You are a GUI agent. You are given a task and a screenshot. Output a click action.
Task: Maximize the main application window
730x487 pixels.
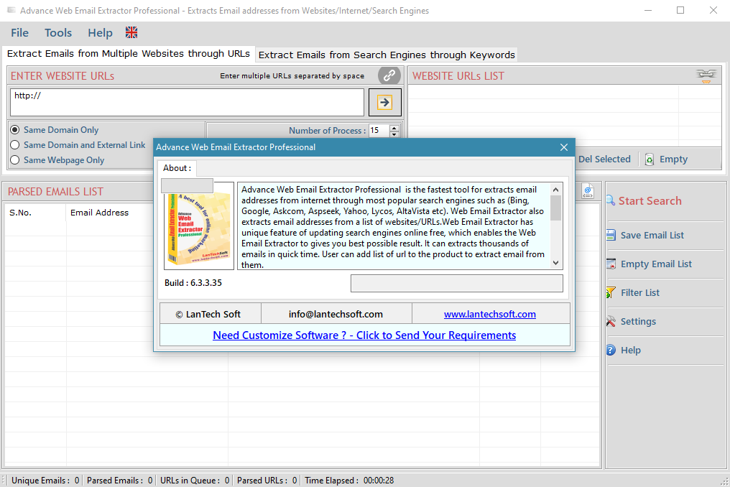680,10
